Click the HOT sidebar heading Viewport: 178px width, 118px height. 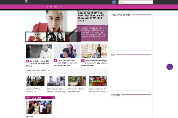pyautogui.click(x=113, y=55)
